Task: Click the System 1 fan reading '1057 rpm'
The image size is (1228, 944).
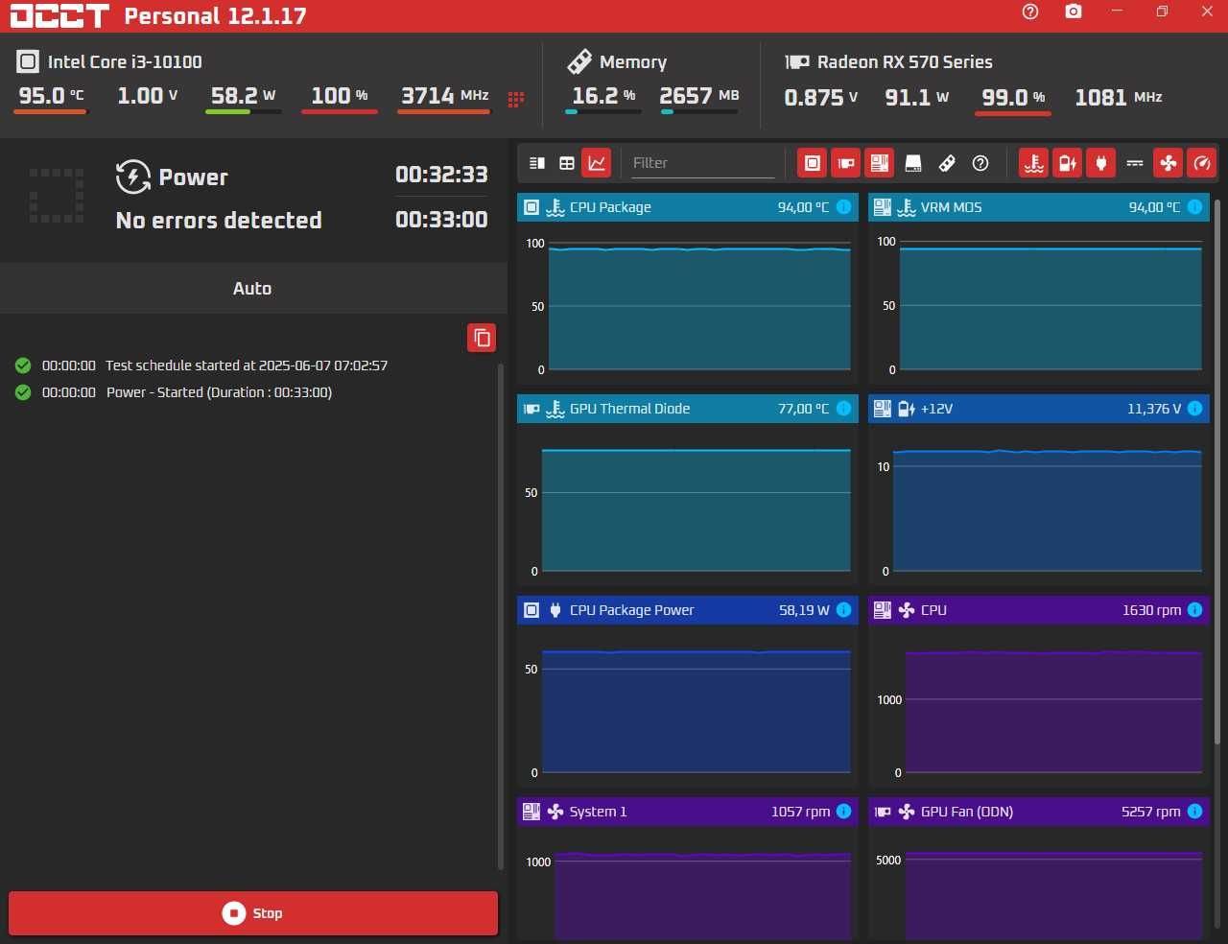Action: pos(801,812)
